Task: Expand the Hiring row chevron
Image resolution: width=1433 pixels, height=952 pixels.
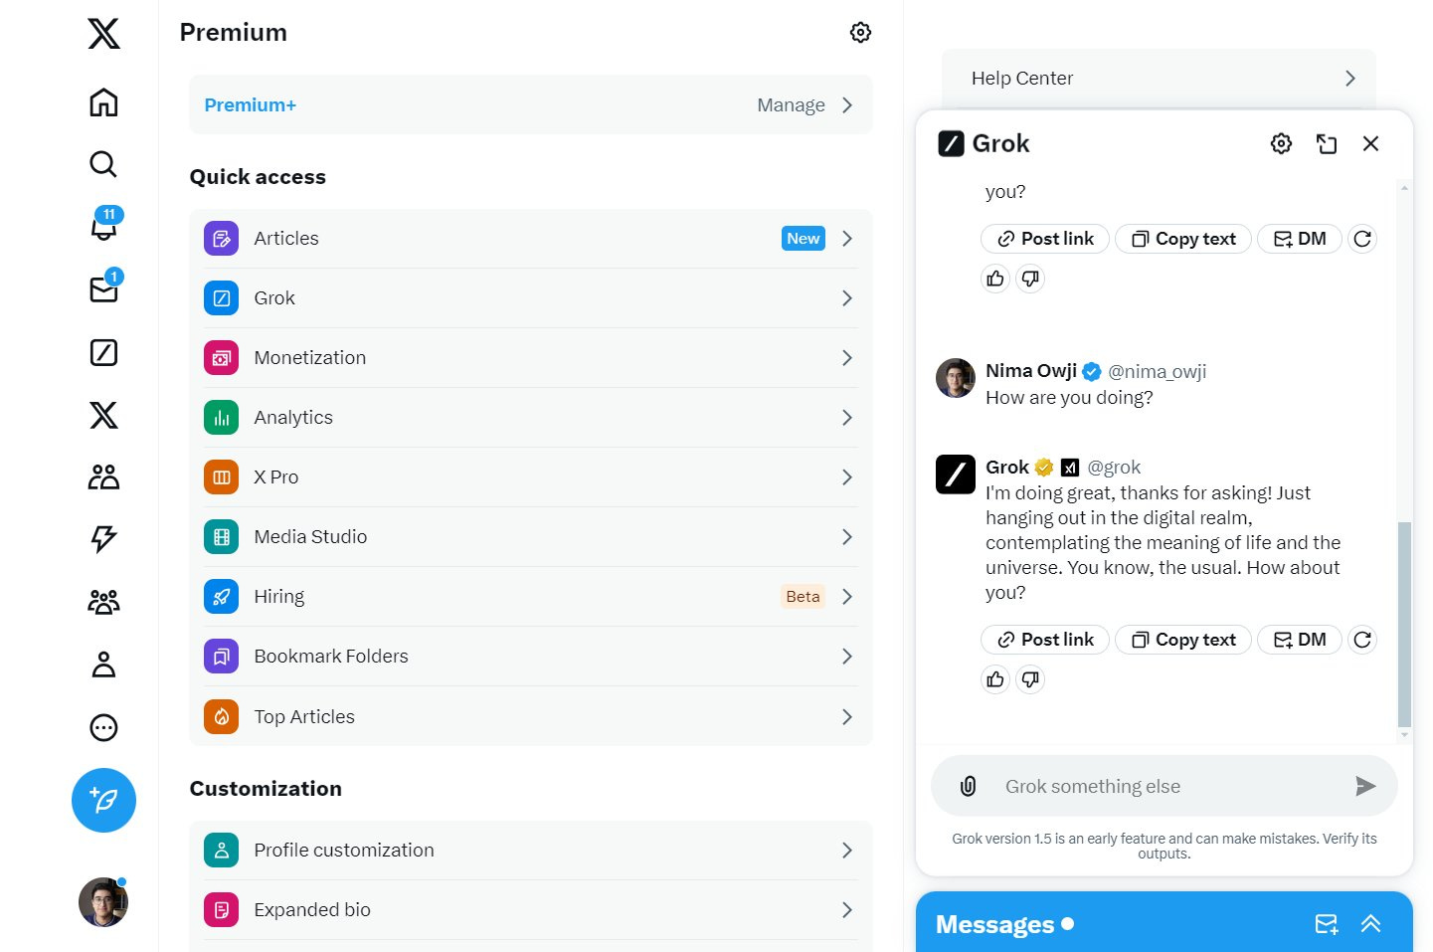Action: 847,597
